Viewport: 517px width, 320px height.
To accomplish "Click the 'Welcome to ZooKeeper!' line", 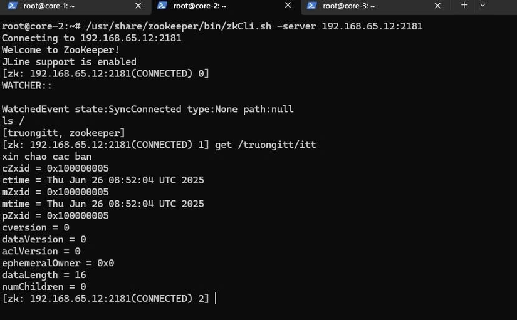I will pyautogui.click(x=61, y=49).
